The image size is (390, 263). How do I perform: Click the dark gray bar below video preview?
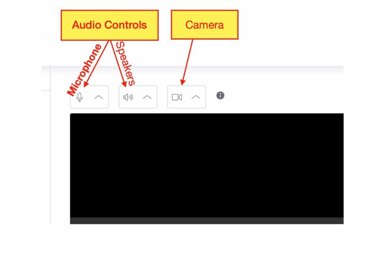click(207, 221)
